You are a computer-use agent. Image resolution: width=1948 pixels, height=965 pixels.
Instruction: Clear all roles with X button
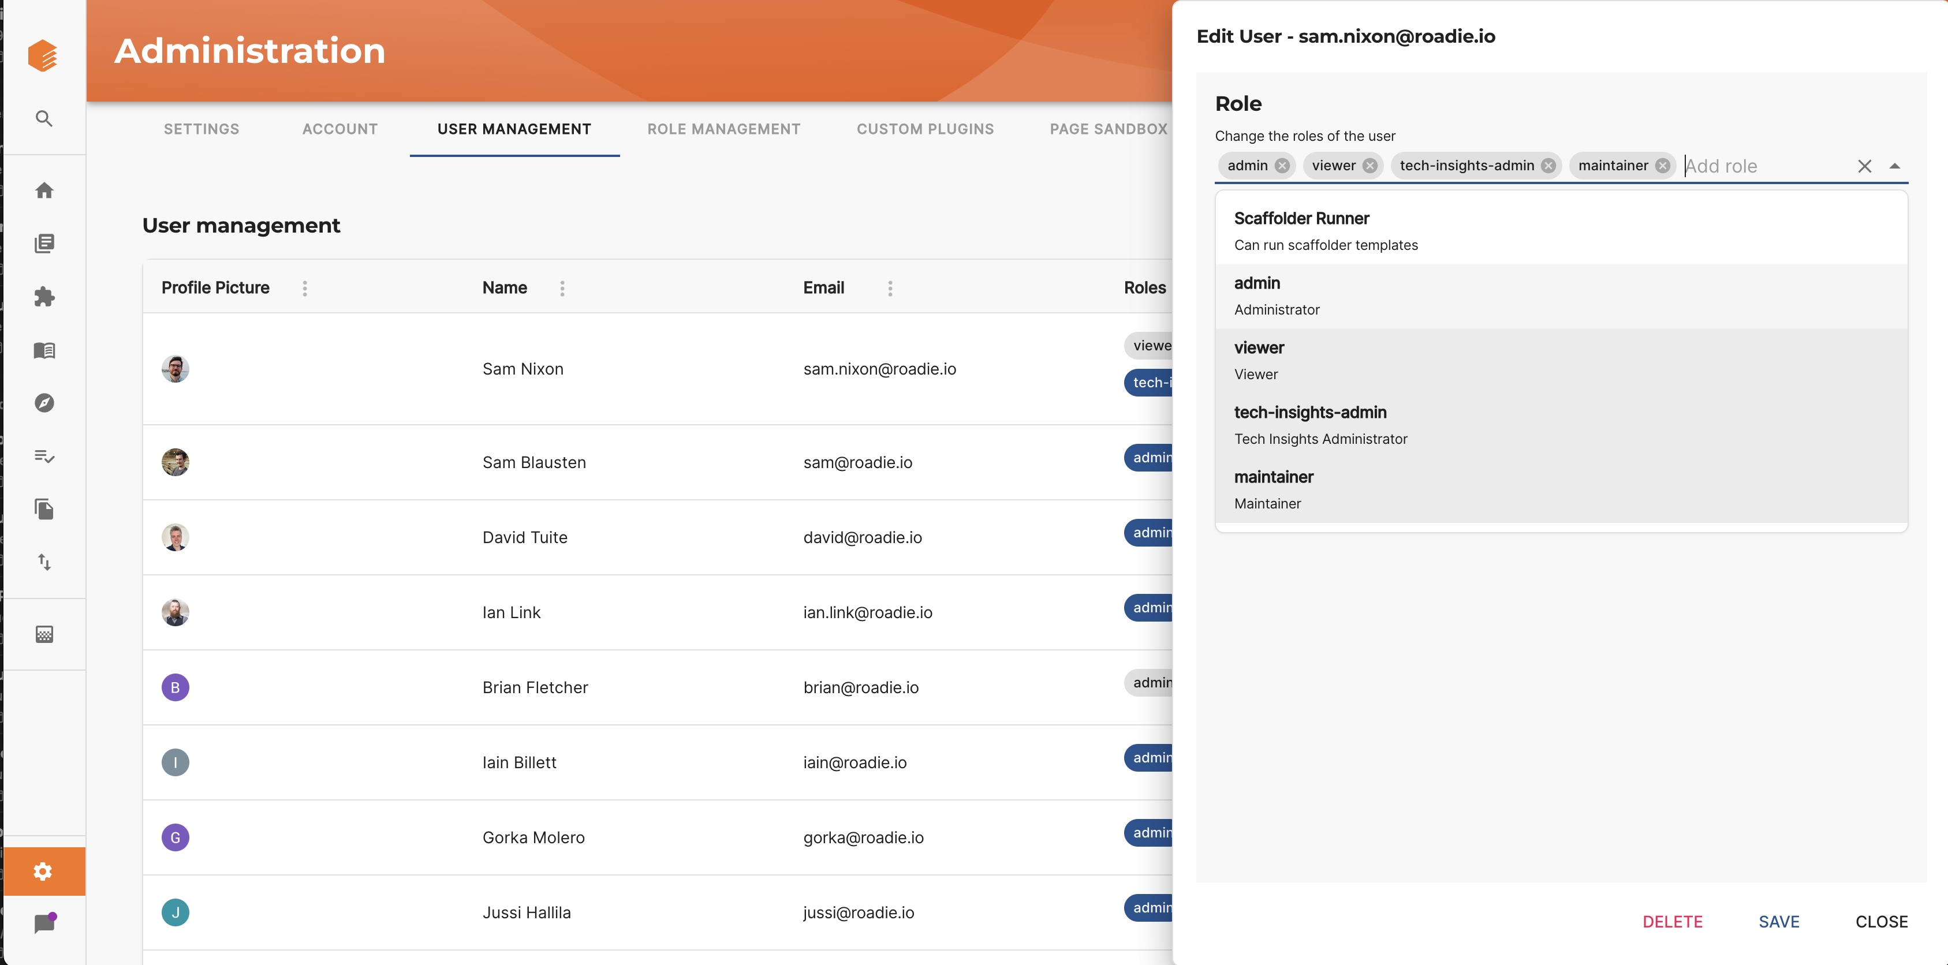pyautogui.click(x=1863, y=165)
